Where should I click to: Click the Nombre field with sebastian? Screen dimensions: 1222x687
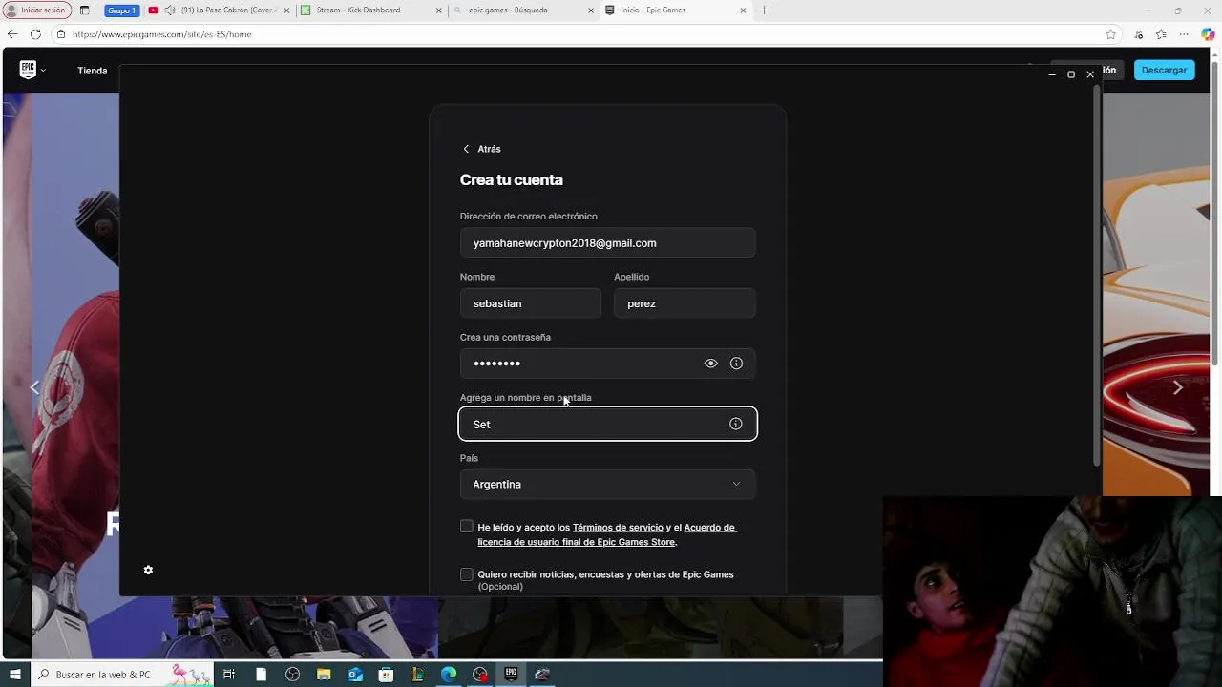point(530,303)
